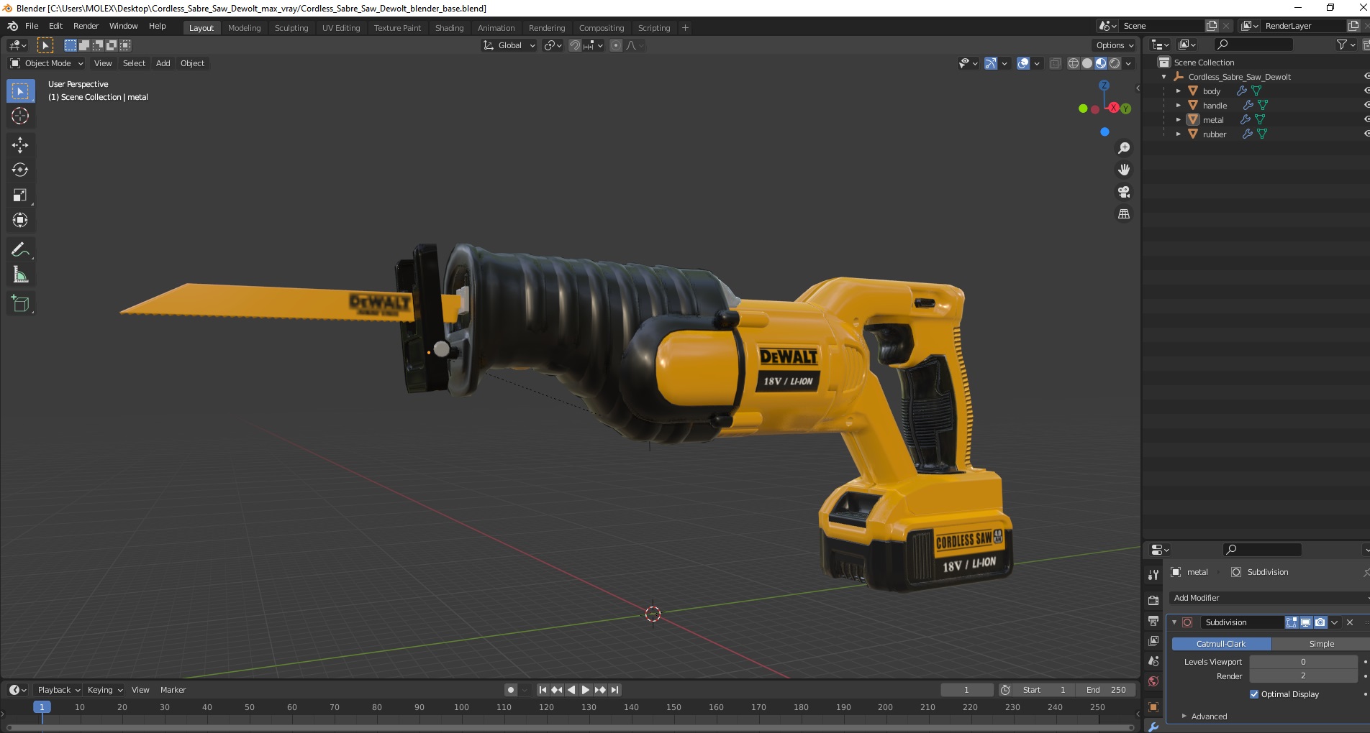Switch to the Shading workspace tab
The image size is (1370, 733).
(449, 28)
